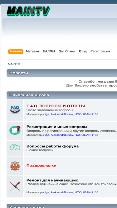Click the text Часто задаваемые вопросы
The height and width of the screenshot is (208, 117).
[x=50, y=110]
